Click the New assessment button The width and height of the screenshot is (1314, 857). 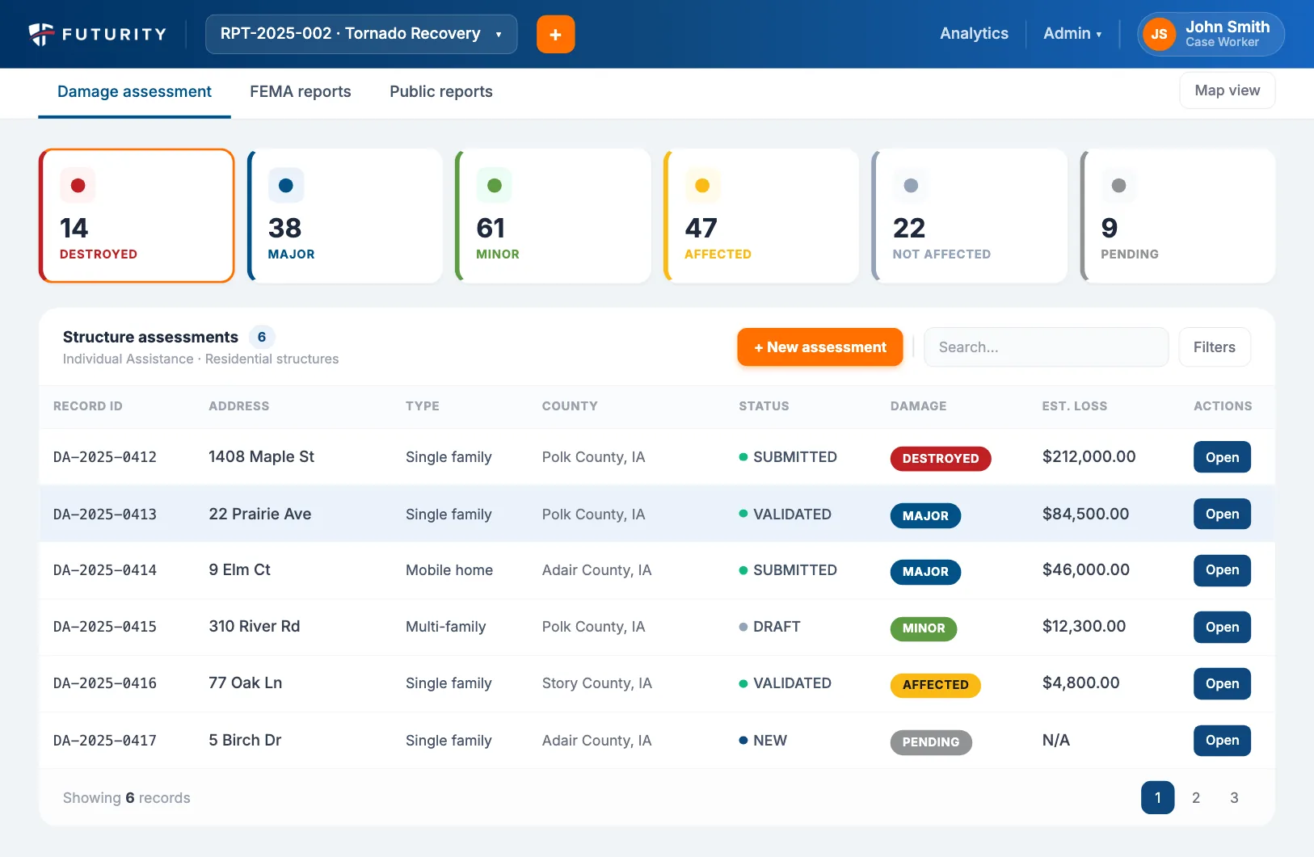click(819, 347)
